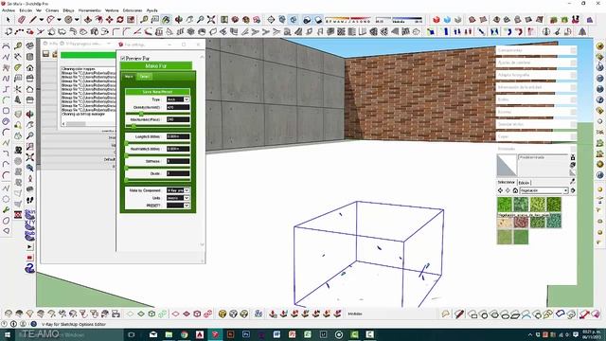The height and width of the screenshot is (341, 606).
Task: Click the Open file icon in V-Ray options editor
Action: point(55,54)
